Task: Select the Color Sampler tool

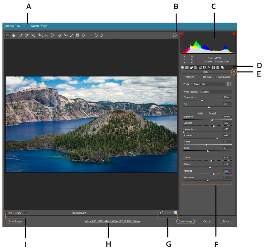Action: (x=27, y=35)
